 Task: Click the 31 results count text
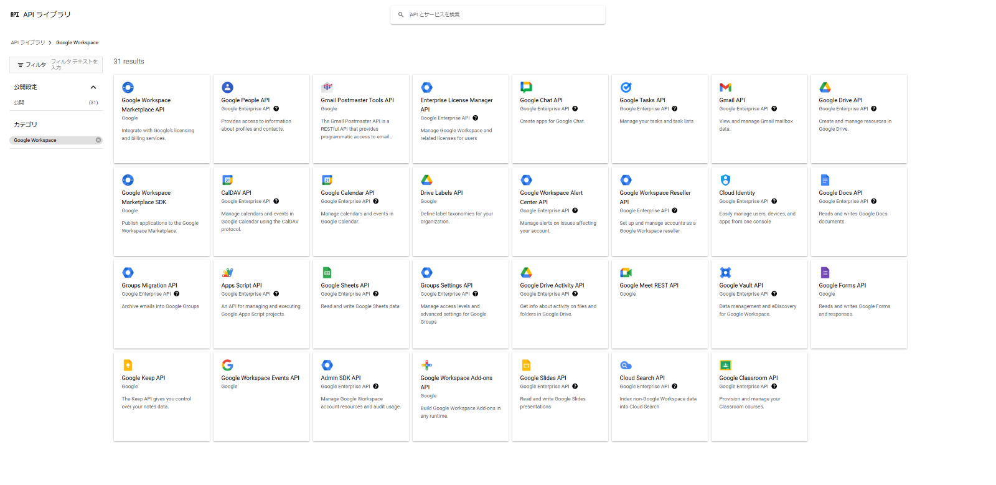pos(129,62)
